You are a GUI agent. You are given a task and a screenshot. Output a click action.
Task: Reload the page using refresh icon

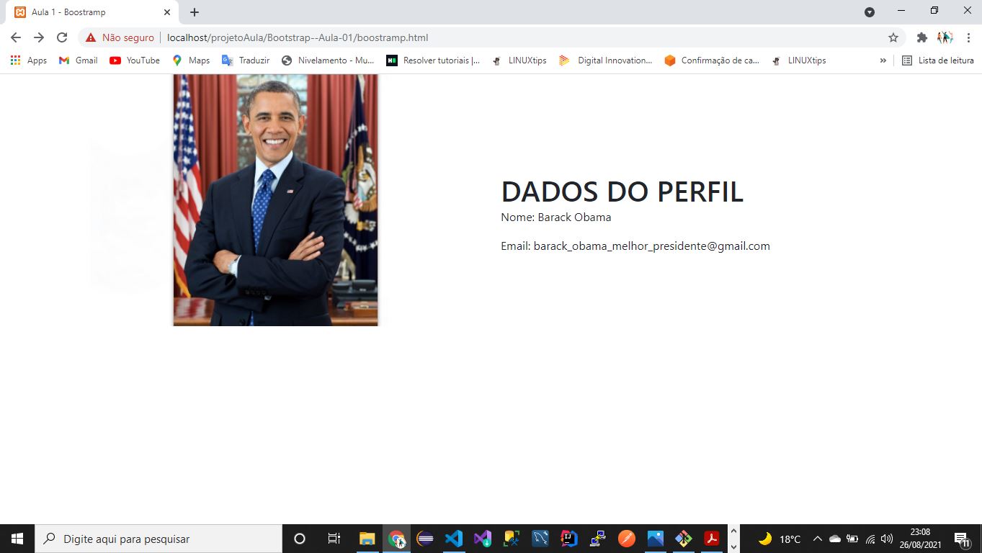click(x=62, y=36)
